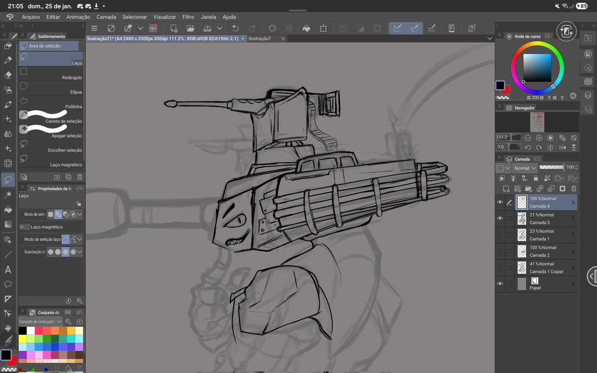Toggle visibility of the Papel layer
The width and height of the screenshot is (597, 373).
(x=500, y=284)
